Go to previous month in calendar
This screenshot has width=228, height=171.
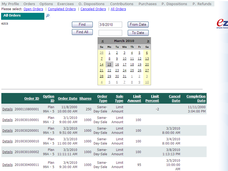102,41
